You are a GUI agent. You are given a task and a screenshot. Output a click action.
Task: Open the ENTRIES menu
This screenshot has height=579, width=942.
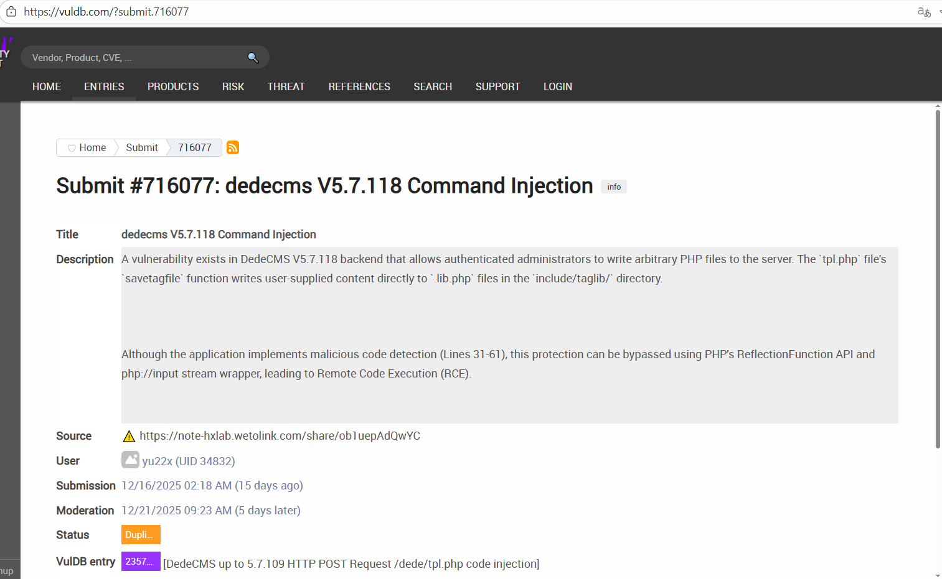tap(104, 86)
